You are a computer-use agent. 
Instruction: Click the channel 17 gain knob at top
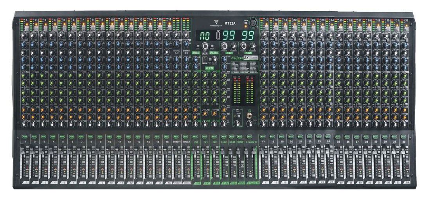[x=264, y=35]
